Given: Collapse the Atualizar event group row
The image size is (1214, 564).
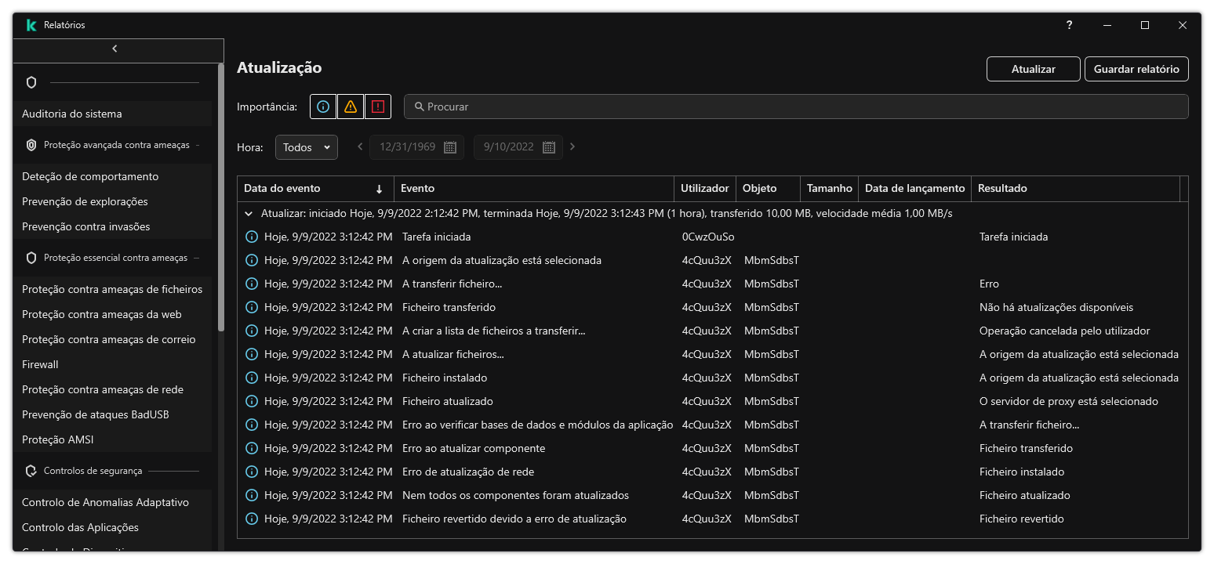Looking at the screenshot, I should (x=249, y=212).
